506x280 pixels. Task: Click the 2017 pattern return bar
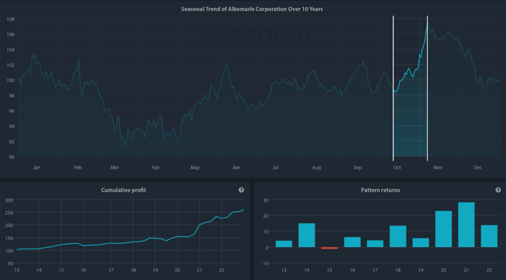click(375, 244)
